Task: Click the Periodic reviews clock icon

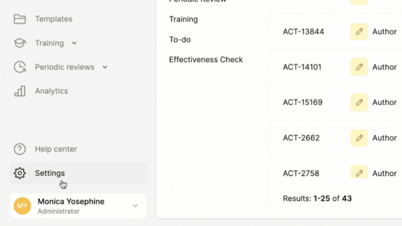Action: (x=20, y=67)
